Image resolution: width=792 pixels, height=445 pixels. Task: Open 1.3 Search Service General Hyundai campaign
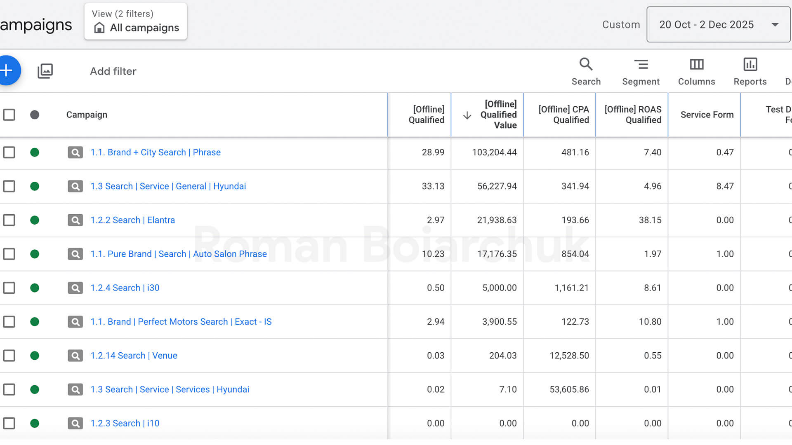coord(168,186)
